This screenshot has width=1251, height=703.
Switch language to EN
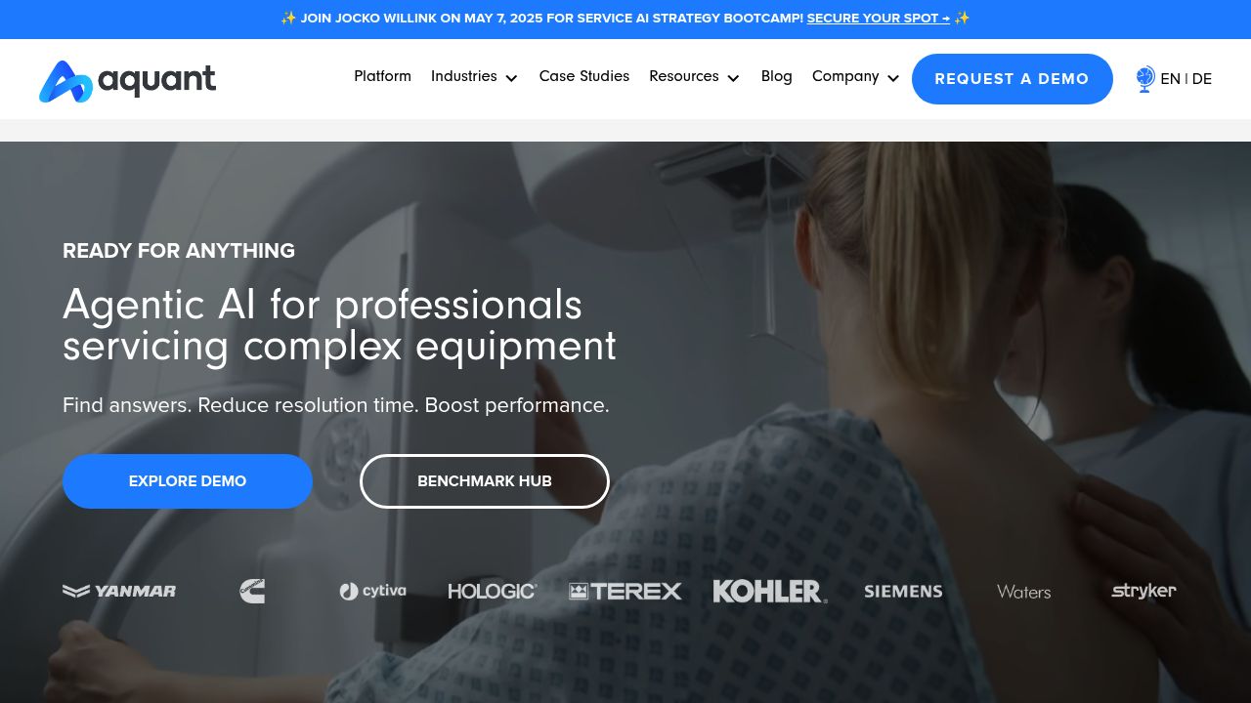click(x=1170, y=79)
